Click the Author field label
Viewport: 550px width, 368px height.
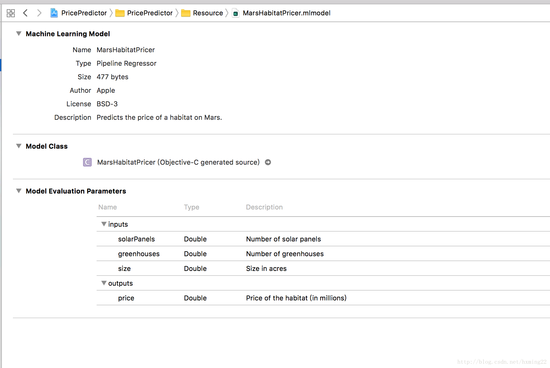[x=80, y=90]
